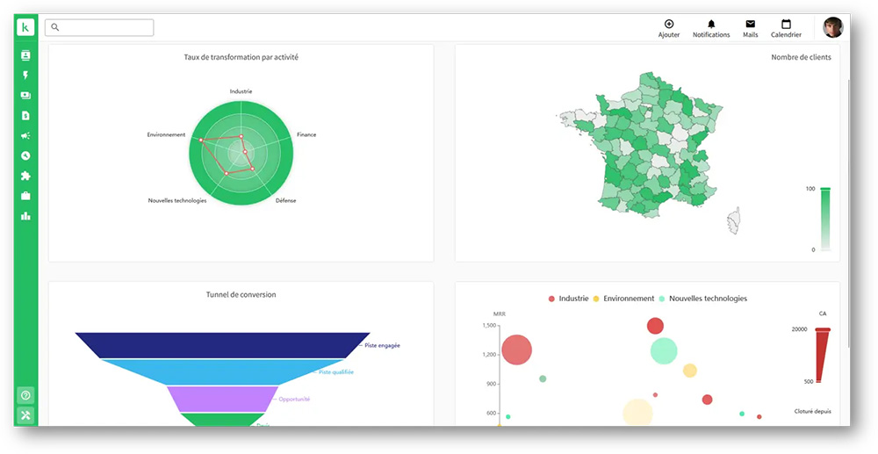The width and height of the screenshot is (878, 454).
Task: Click the page vertical scrollbar
Action: [849, 213]
